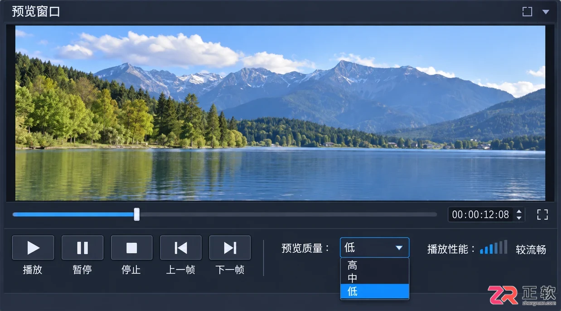Viewport: 561px width, 311px height.
Task: Pick 低 in the quality list
Action: click(375, 291)
